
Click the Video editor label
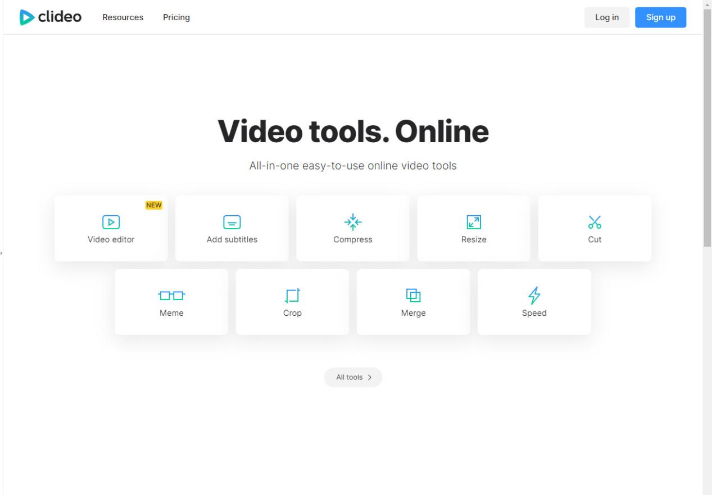point(111,240)
